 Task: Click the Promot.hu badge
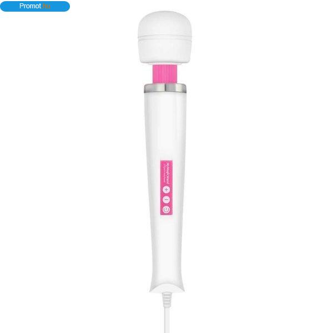(35, 6)
